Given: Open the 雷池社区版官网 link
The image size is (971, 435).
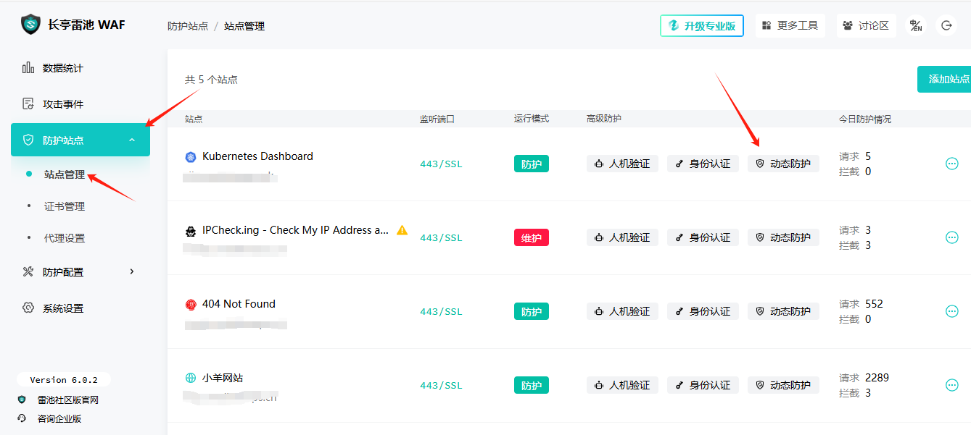Looking at the screenshot, I should coord(67,400).
